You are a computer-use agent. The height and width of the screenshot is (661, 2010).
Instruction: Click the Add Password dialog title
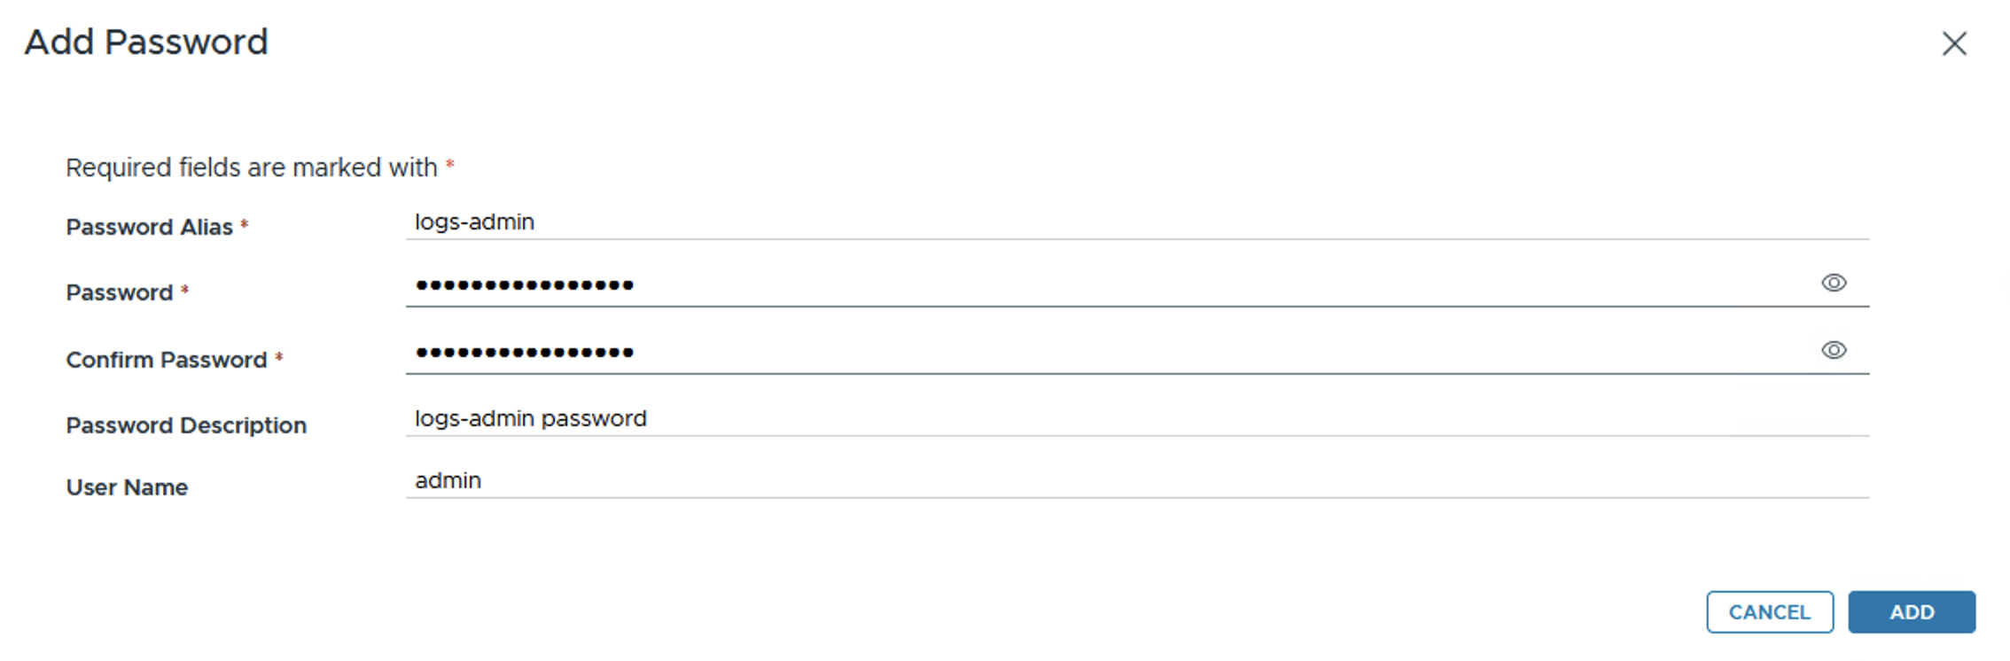[146, 43]
